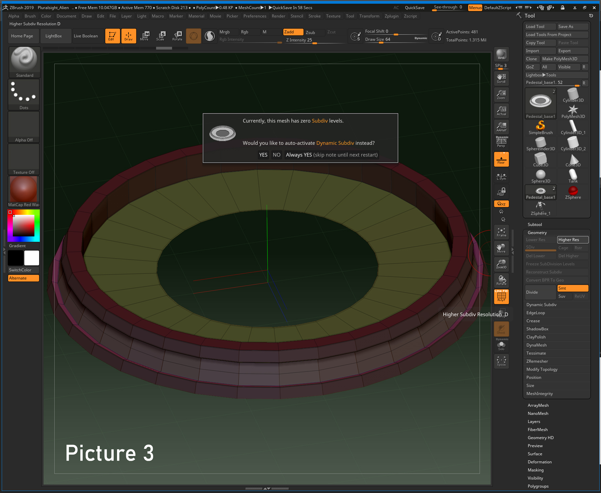
Task: Enable the Mrgb channel
Action: click(228, 32)
